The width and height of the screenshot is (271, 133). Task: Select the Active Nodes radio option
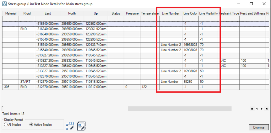pyautogui.click(x=31, y=125)
